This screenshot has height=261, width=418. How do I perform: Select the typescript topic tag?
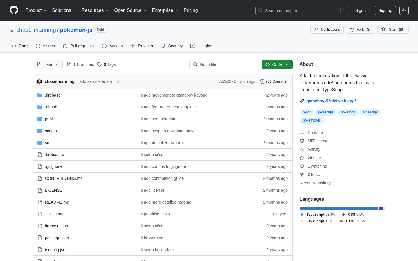370,112
